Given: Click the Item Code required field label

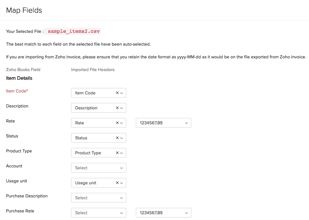Looking at the screenshot, I should click(x=17, y=91).
